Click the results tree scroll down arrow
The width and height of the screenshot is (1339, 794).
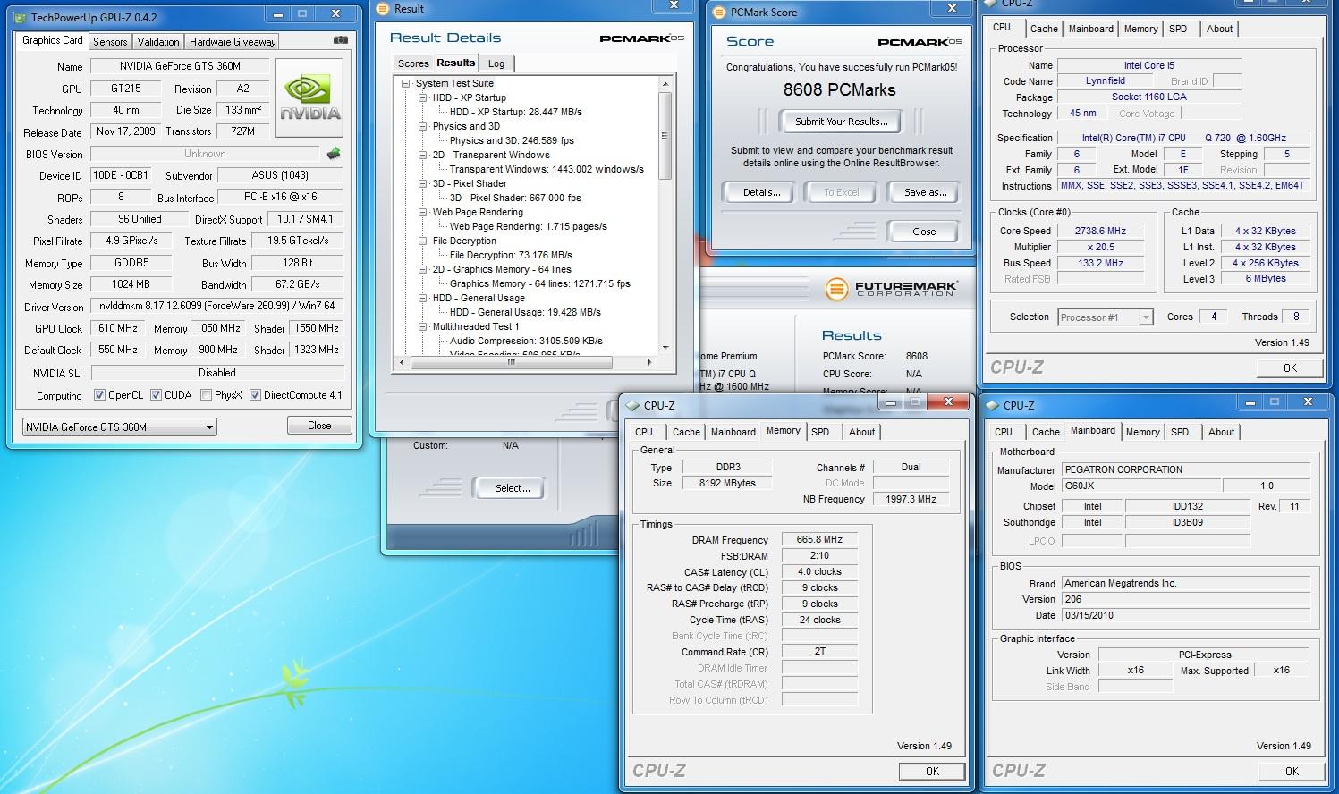(x=665, y=348)
